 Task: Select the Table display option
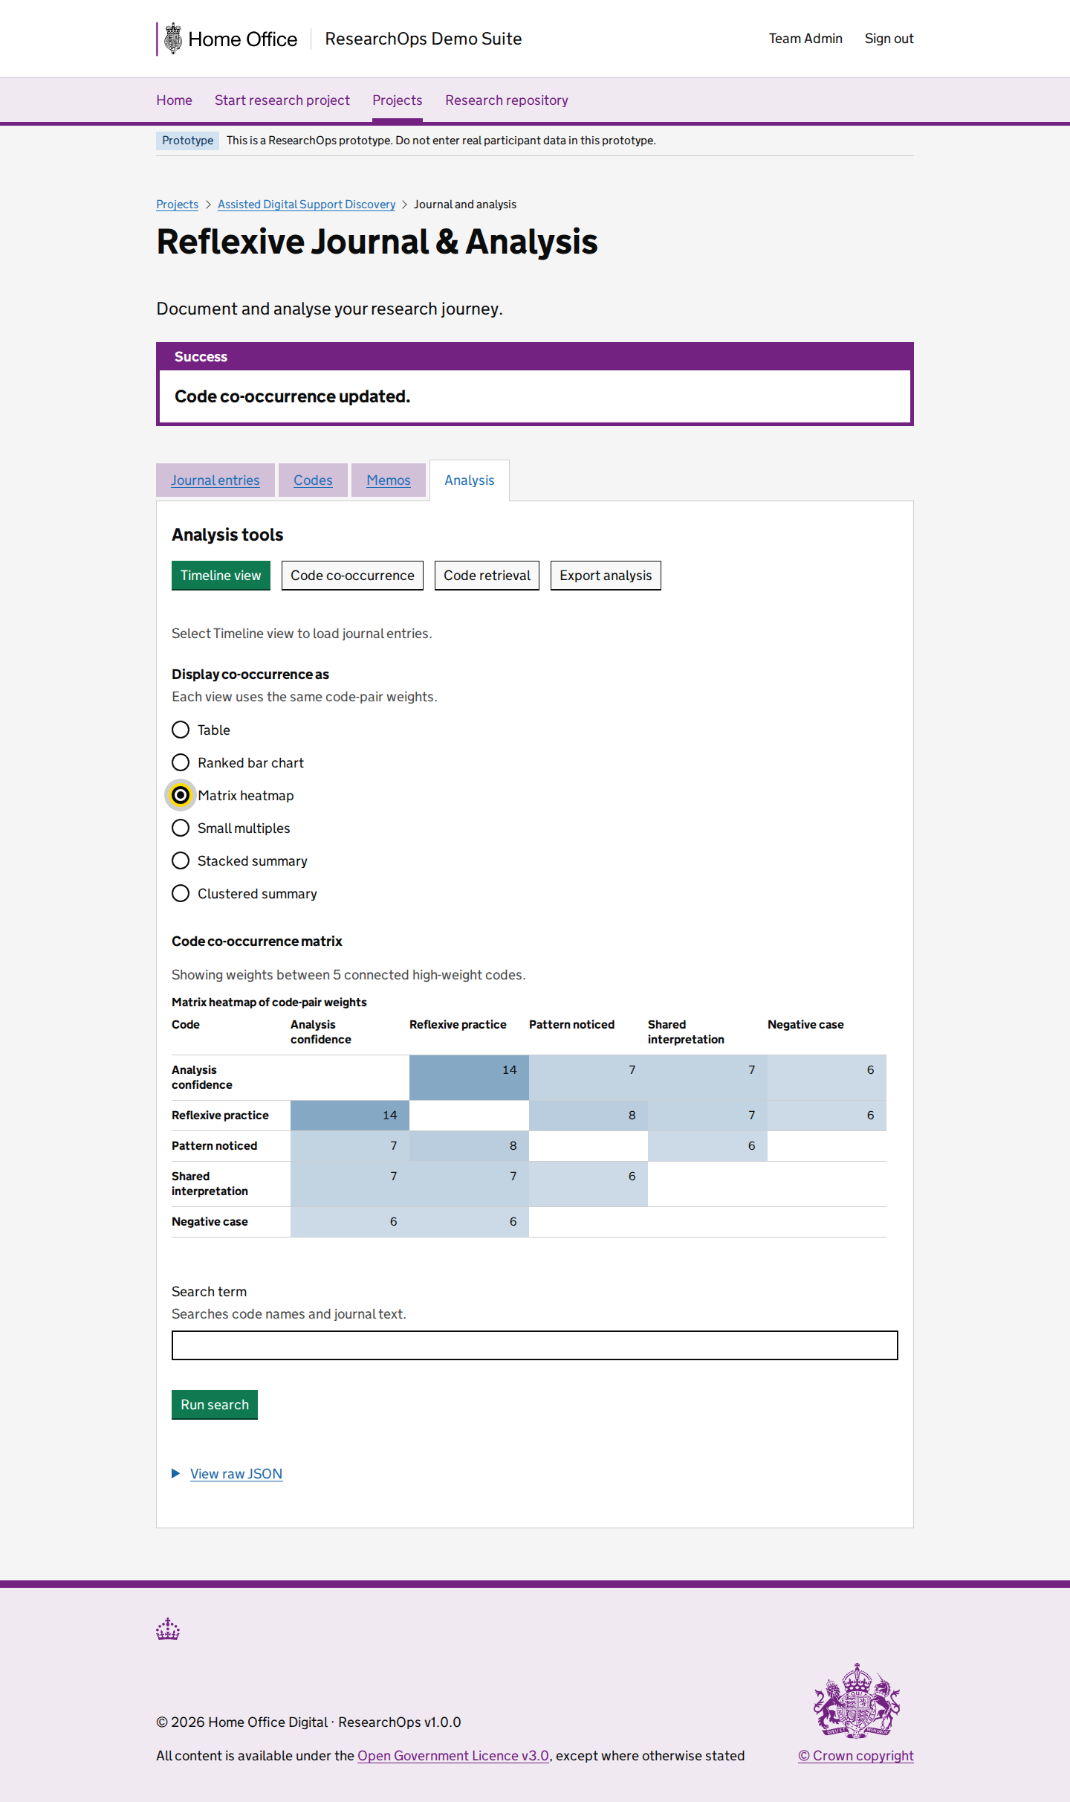point(181,730)
